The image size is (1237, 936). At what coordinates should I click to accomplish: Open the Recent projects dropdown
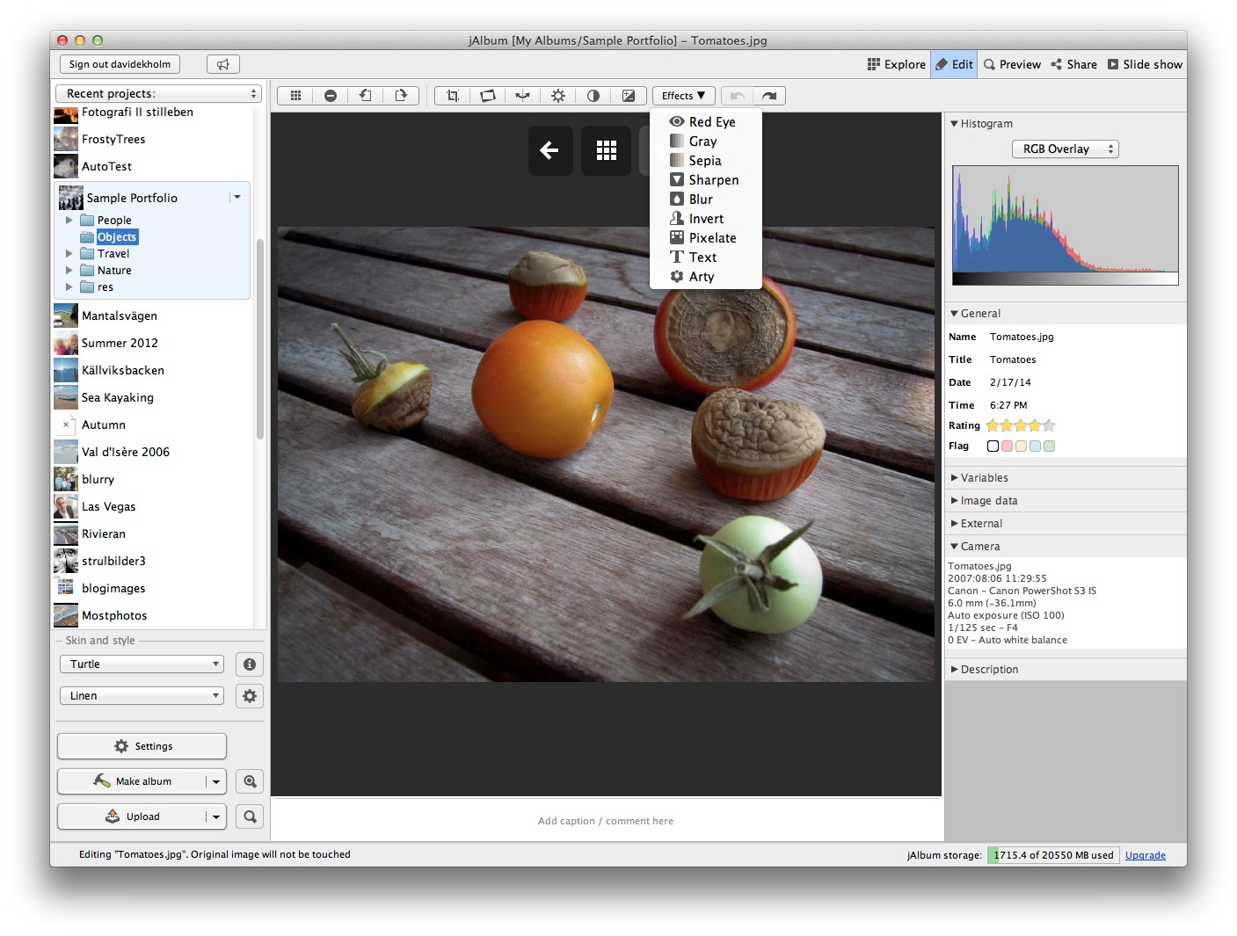(x=158, y=93)
